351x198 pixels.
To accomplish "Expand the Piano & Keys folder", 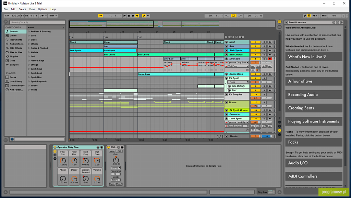I will click(x=29, y=61).
